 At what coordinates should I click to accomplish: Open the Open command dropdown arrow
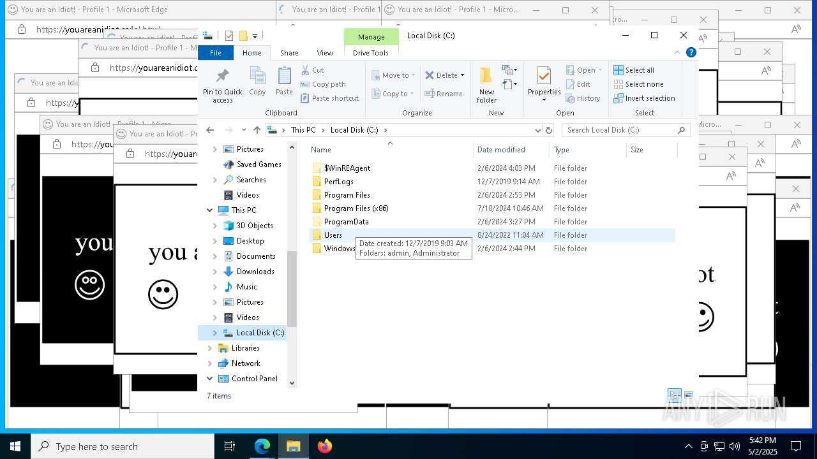(x=600, y=70)
